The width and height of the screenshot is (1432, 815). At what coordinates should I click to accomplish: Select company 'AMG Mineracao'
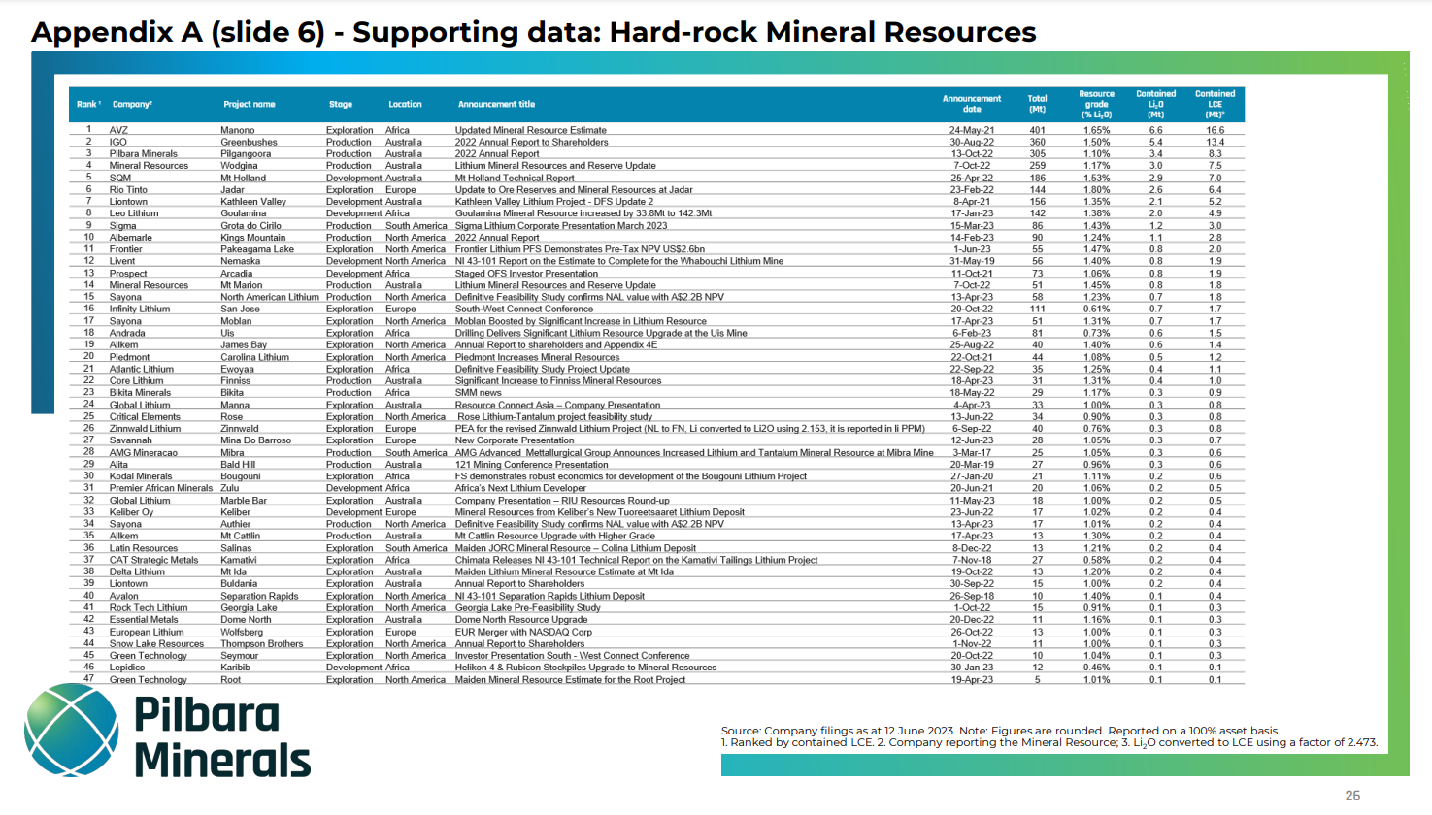pos(144,452)
